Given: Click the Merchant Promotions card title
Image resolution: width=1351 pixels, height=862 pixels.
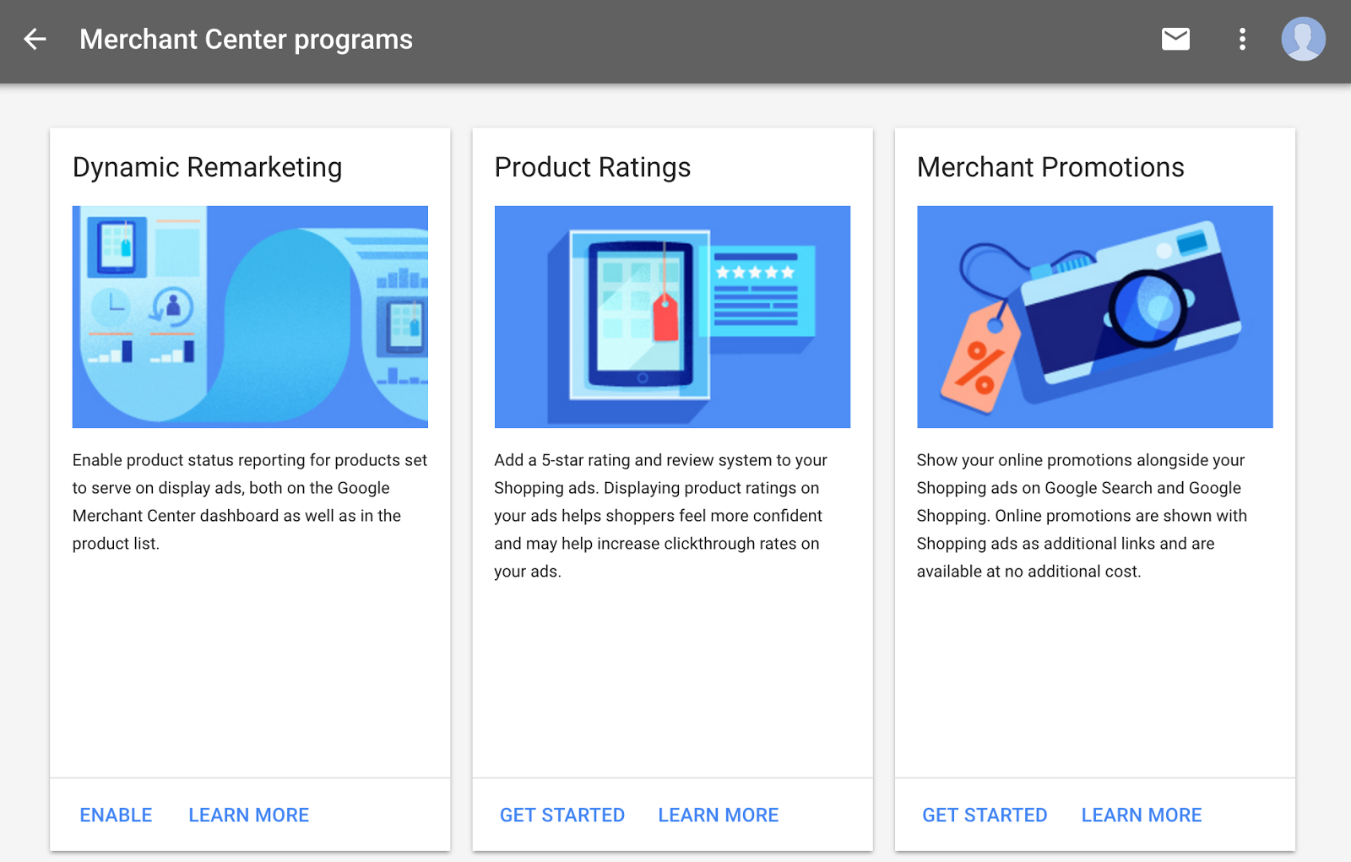Looking at the screenshot, I should (1050, 166).
